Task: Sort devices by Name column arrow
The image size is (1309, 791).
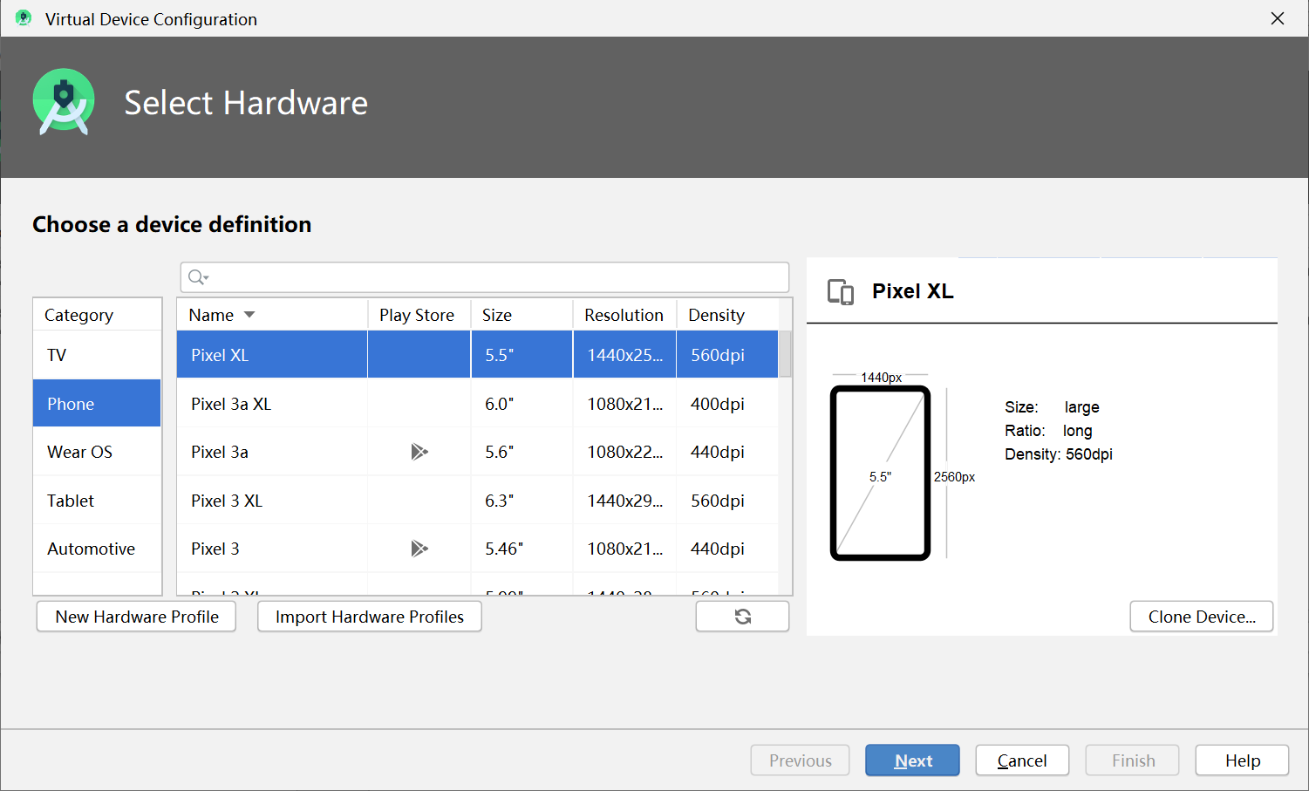Action: pyautogui.click(x=249, y=315)
